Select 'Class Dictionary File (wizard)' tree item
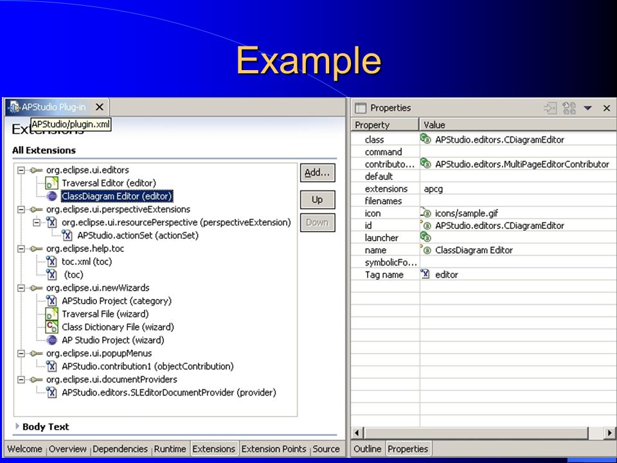The height and width of the screenshot is (463, 617). (x=118, y=327)
